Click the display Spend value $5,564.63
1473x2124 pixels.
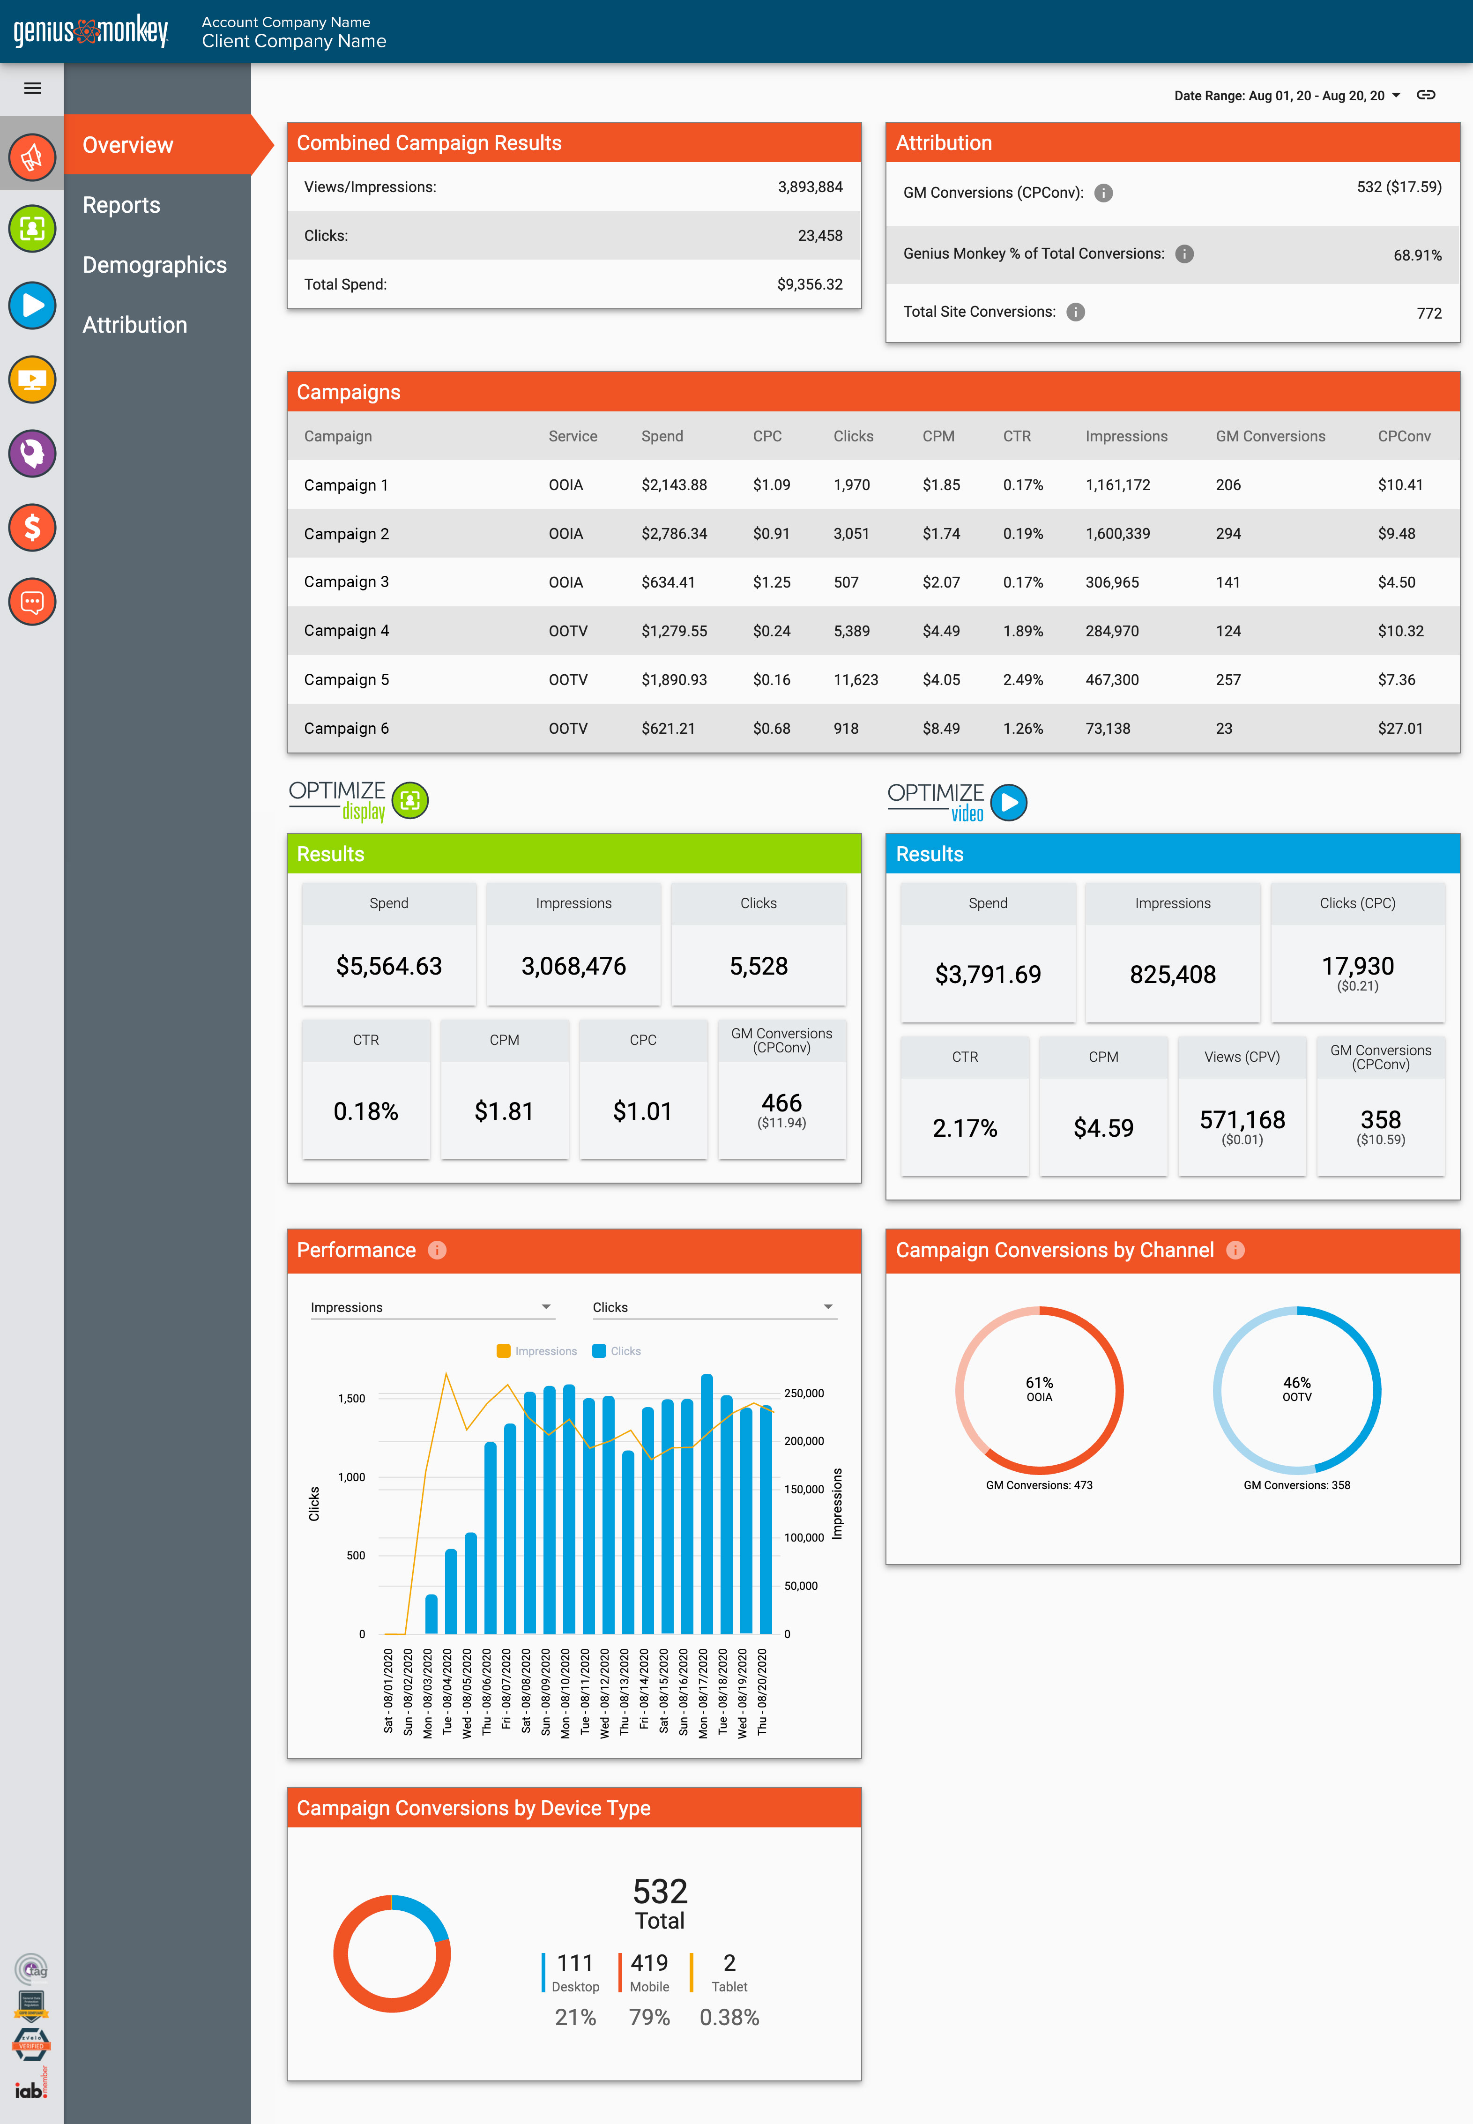388,967
